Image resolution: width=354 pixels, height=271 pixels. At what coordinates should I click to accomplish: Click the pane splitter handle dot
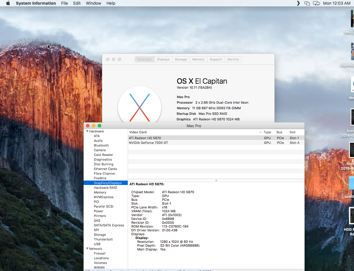coord(216,181)
